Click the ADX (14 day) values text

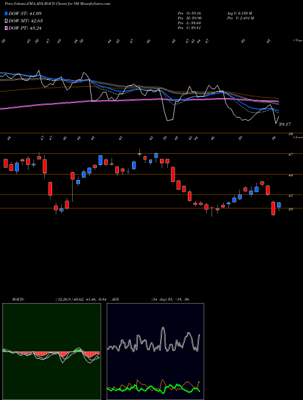170,299
